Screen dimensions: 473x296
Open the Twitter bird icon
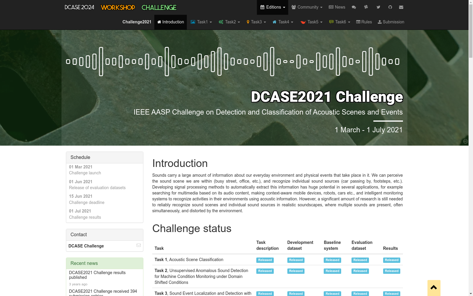click(378, 7)
